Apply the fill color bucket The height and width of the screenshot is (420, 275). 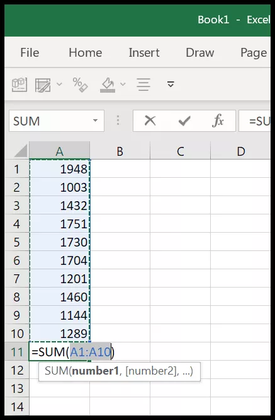(108, 85)
